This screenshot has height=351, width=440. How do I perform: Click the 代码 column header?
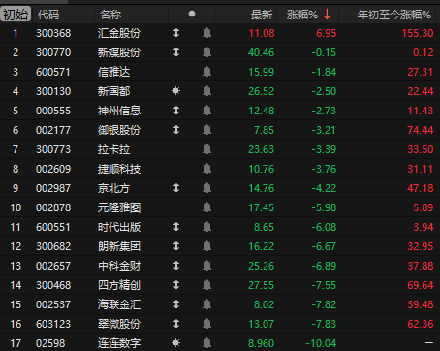[48, 15]
